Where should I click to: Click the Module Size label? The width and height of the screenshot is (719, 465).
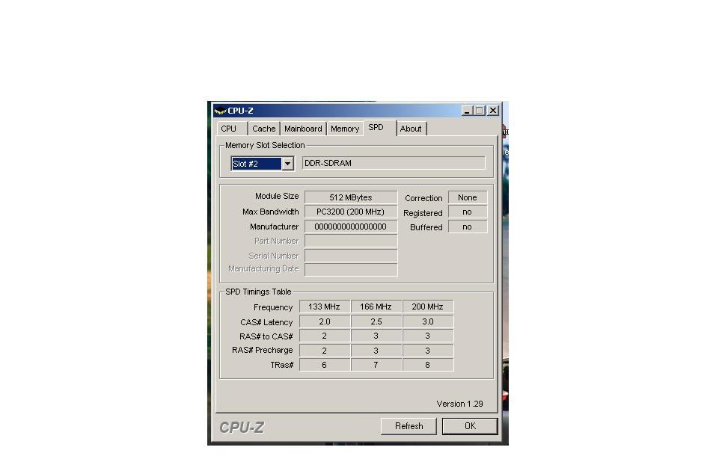pos(277,196)
